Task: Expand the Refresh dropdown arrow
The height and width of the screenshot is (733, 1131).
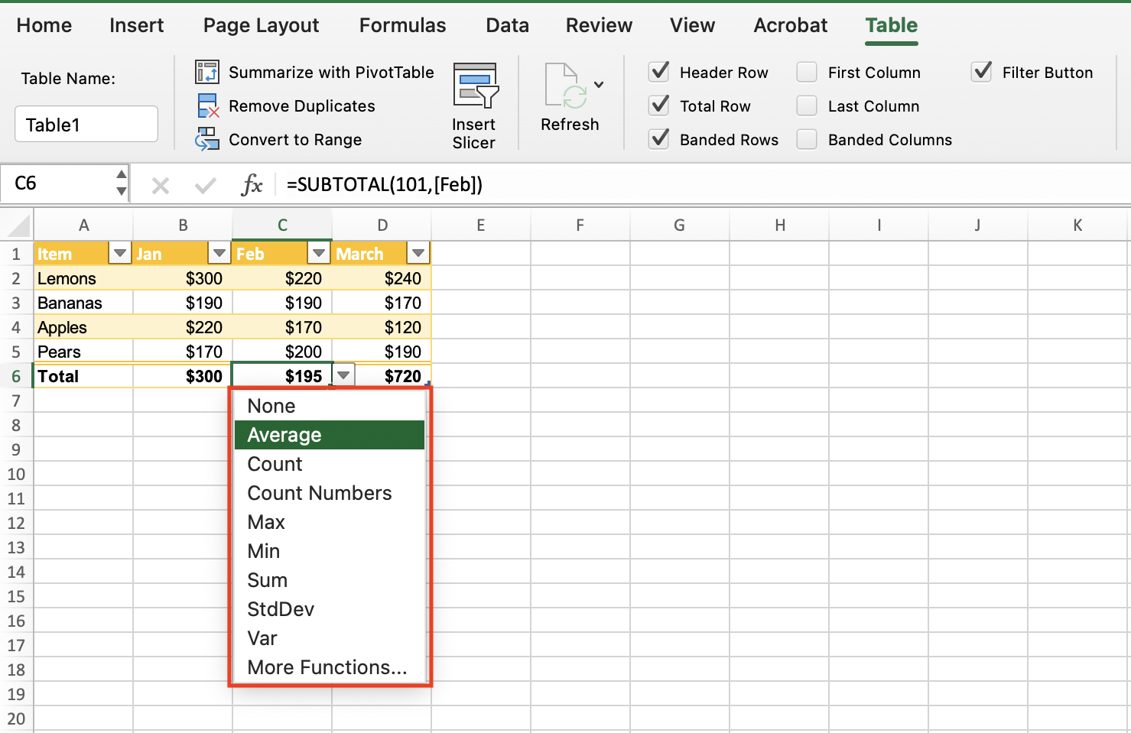Action: 599,84
